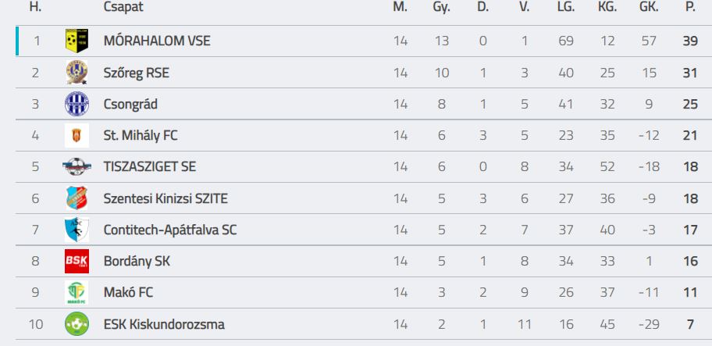Click the ESK Kiskundorozsma green ball logo

pos(77,324)
